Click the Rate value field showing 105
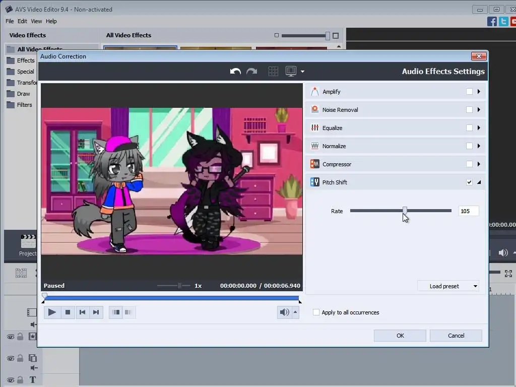Image resolution: width=516 pixels, height=387 pixels. [469, 211]
